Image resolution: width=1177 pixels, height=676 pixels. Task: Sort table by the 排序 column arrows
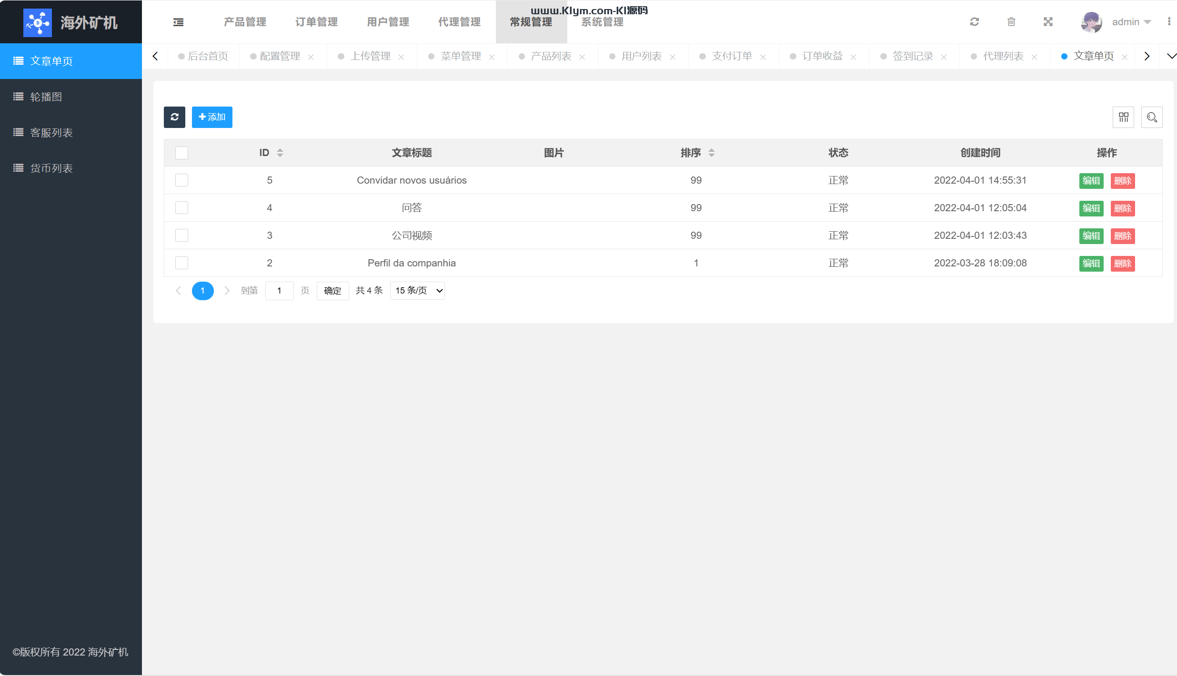(711, 153)
